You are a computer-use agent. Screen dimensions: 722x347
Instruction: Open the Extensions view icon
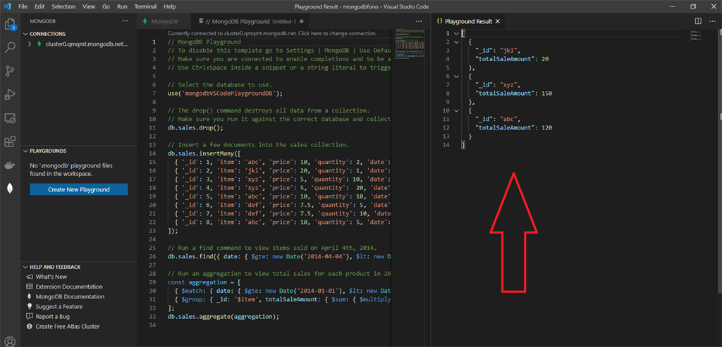tap(10, 141)
